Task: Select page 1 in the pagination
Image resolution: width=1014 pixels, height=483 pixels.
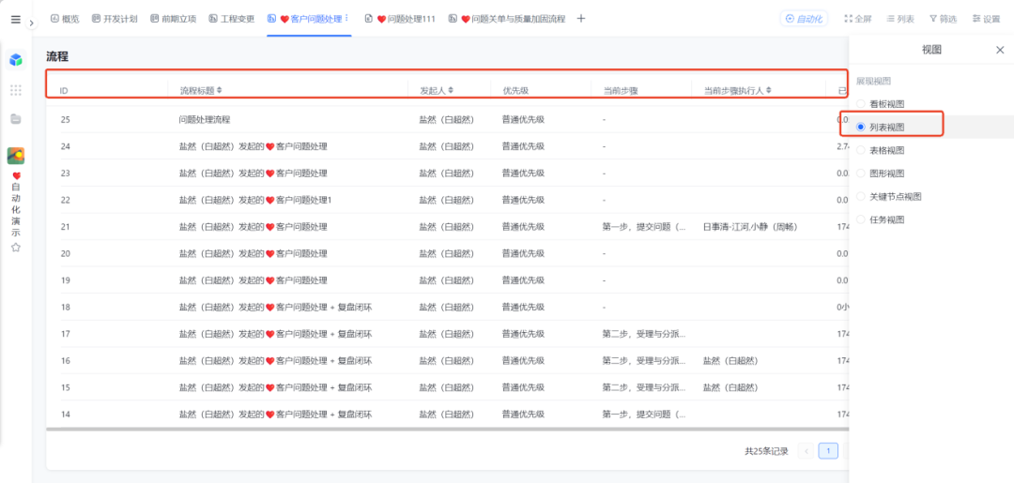Action: 828,451
